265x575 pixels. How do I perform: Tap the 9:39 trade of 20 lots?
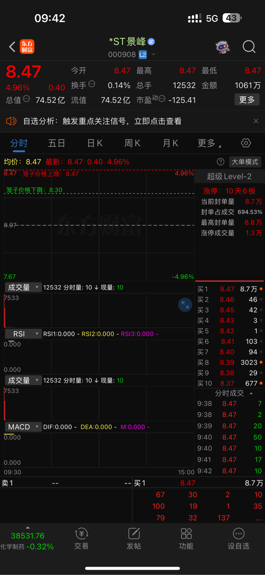(229, 426)
